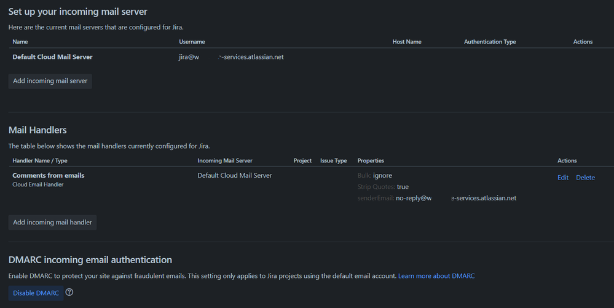Edit the Comments from emails handler
Image resolution: width=614 pixels, height=308 pixels.
[x=563, y=178]
